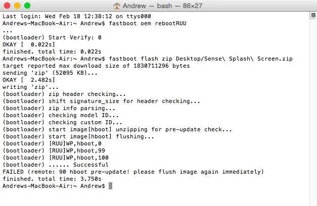Click the 'FAILED' word in error line

tap(13, 172)
